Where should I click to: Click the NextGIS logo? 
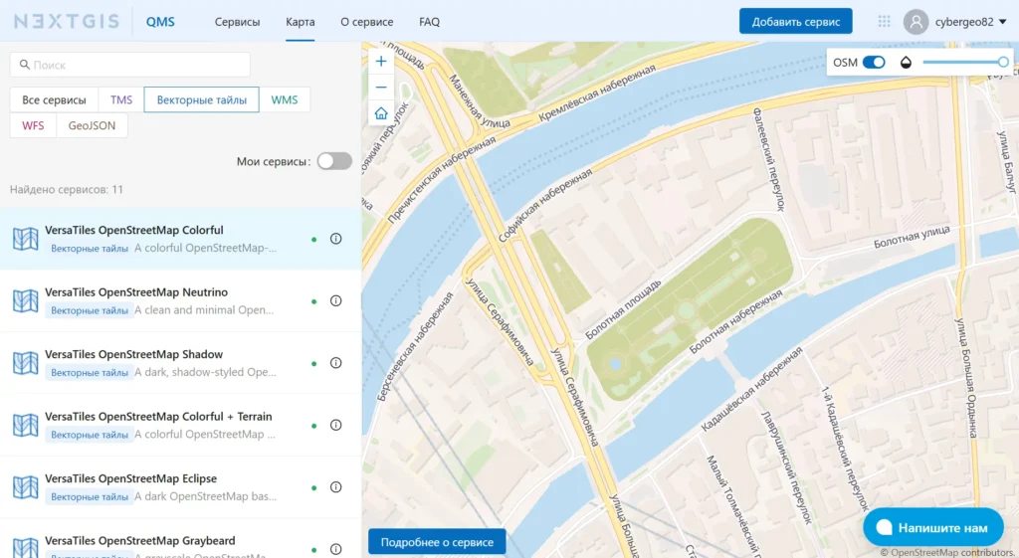click(67, 22)
